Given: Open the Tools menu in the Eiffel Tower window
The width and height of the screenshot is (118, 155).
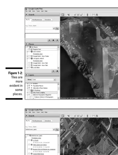Looking at the screenshot, I should [38, 112].
